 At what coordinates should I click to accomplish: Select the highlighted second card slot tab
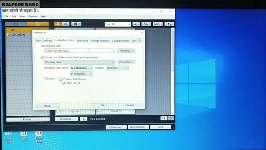click(x=38, y=24)
